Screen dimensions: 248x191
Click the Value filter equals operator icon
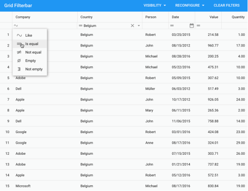pyautogui.click(x=198, y=26)
